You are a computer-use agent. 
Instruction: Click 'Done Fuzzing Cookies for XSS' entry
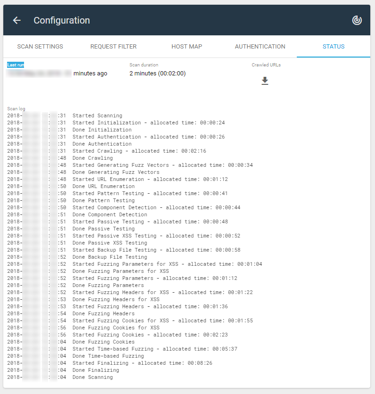point(116,328)
